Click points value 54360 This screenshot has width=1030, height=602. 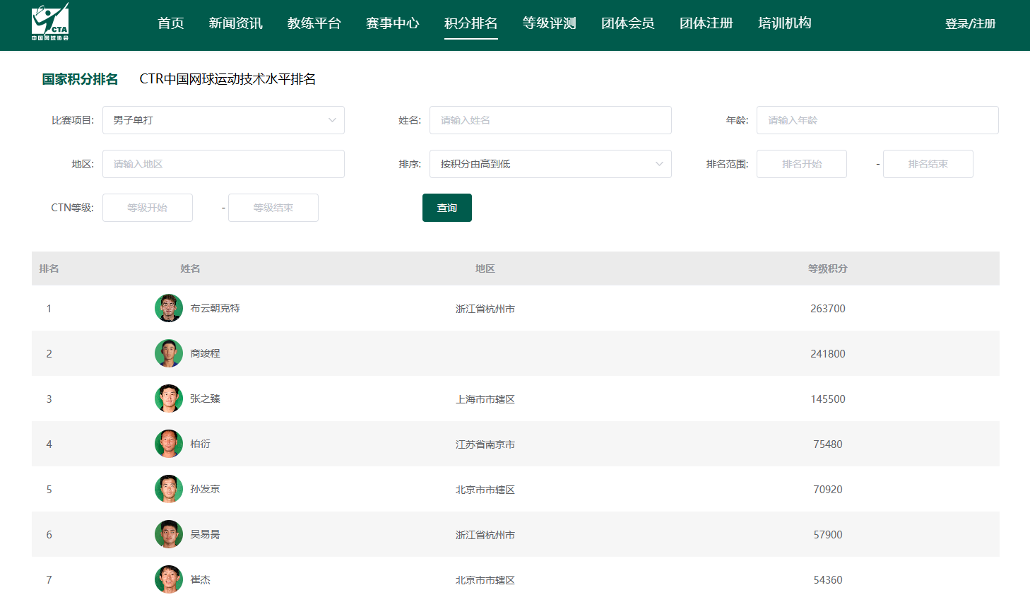[828, 580]
